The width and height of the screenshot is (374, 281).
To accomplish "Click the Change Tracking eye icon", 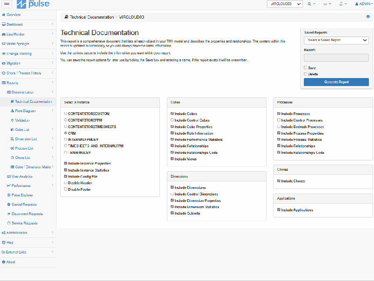I will (4, 53).
